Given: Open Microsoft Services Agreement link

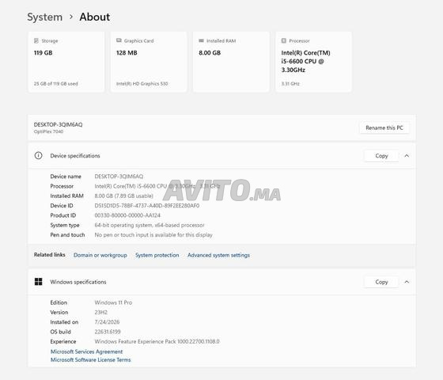Looking at the screenshot, I should pos(86,351).
